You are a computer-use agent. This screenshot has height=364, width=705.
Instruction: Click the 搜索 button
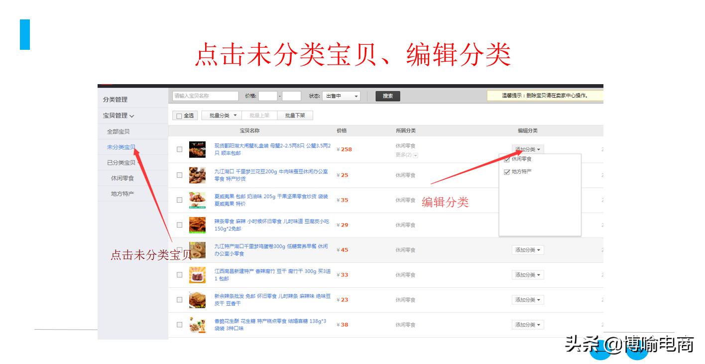click(x=387, y=96)
